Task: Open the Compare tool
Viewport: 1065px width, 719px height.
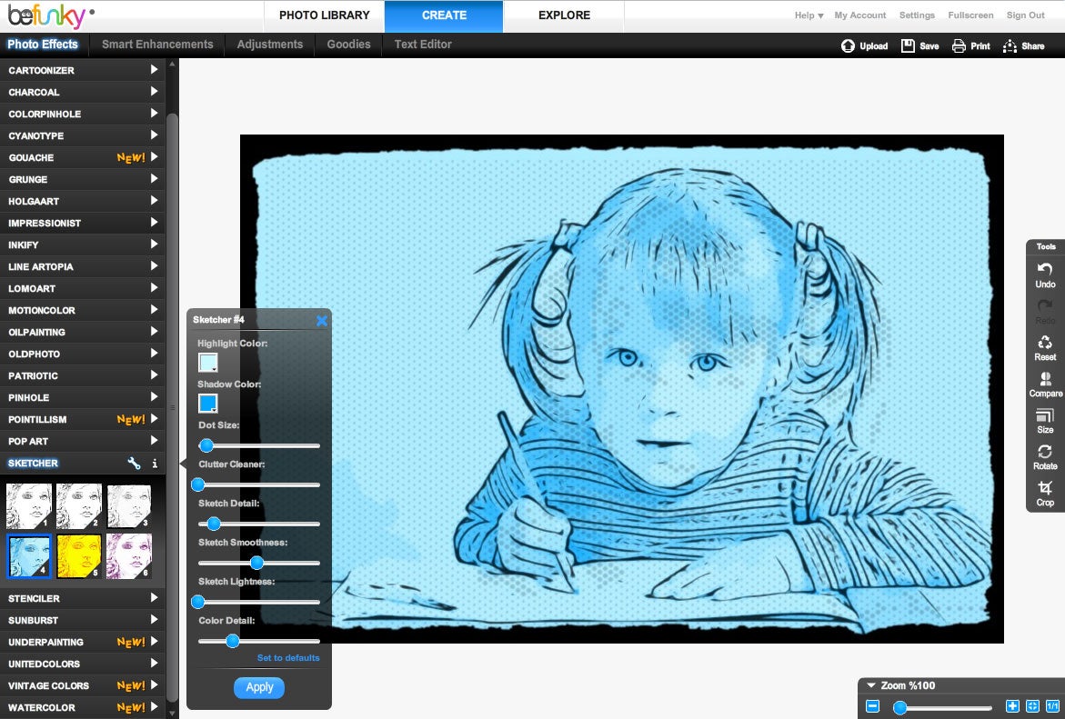Action: click(1045, 384)
